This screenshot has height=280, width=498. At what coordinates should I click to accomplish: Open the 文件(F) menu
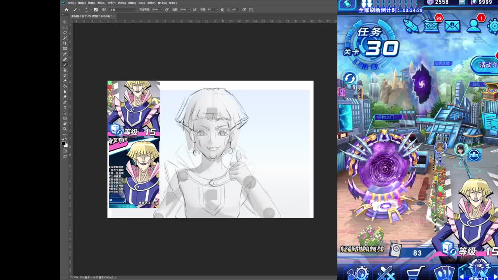(x=72, y=3)
